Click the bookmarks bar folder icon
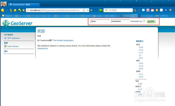Viewport: 175px width, 106px height. (3, 15)
